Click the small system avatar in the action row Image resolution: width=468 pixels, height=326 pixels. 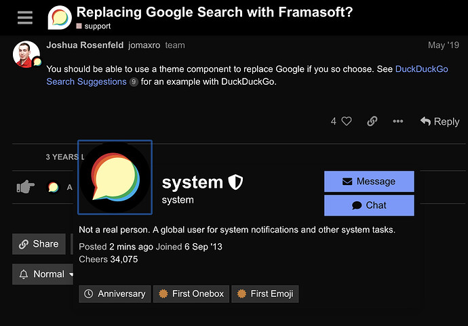(53, 187)
